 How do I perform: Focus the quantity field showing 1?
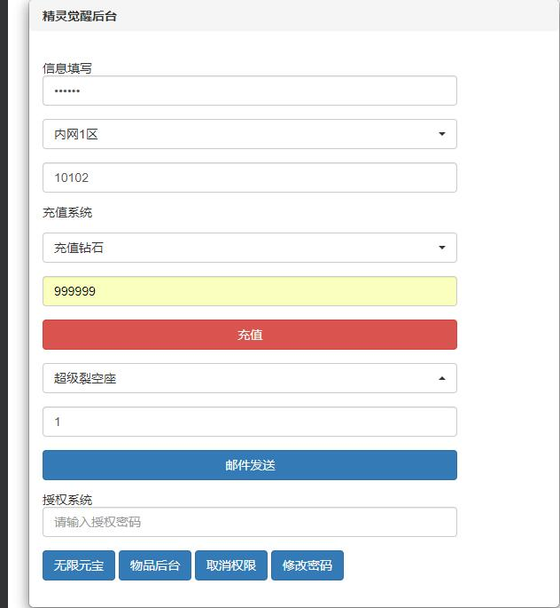pyautogui.click(x=249, y=422)
